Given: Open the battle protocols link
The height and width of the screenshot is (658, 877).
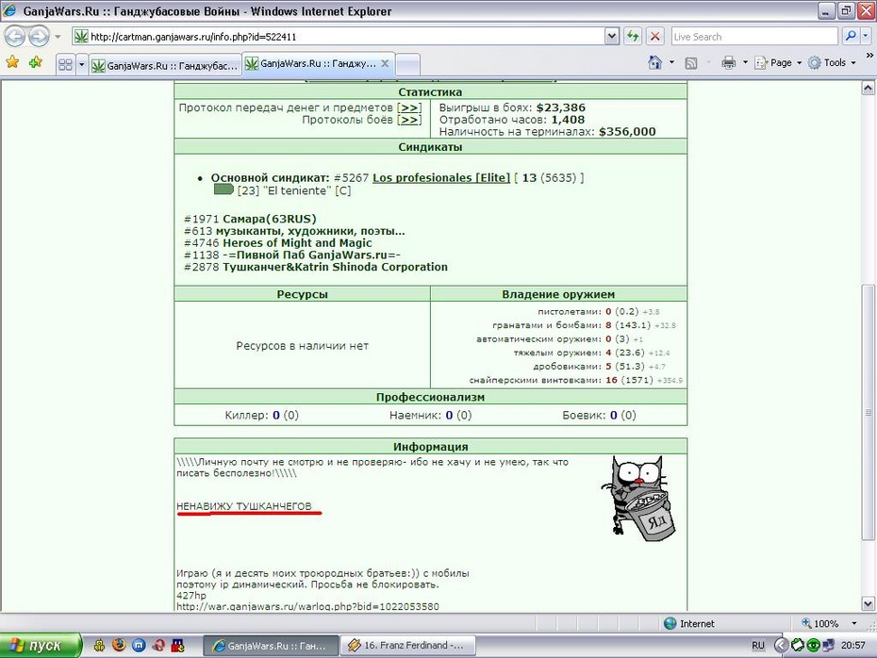Looking at the screenshot, I should [x=409, y=120].
